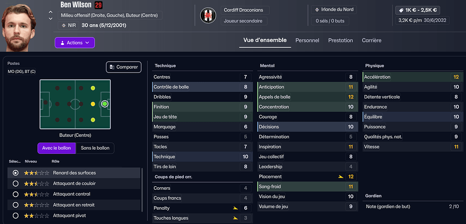Click the Cardiff Draconians club crest
Image resolution: width=466 pixels, height=224 pixels.
(208, 15)
